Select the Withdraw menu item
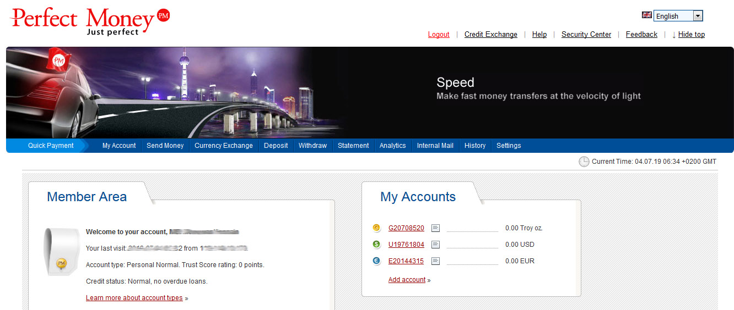Screen dimensions: 734x310 [x=313, y=146]
